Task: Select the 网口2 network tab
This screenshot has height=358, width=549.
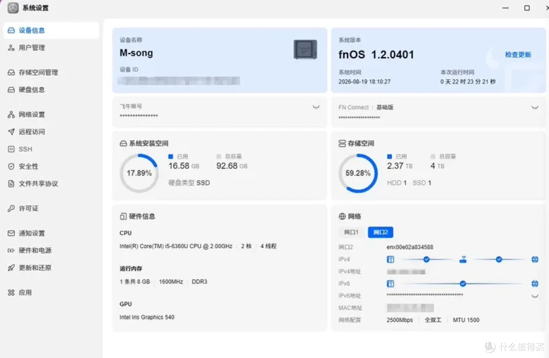Action: click(381, 232)
